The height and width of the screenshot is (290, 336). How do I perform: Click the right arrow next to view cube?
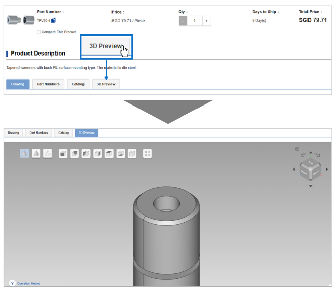[x=327, y=169]
